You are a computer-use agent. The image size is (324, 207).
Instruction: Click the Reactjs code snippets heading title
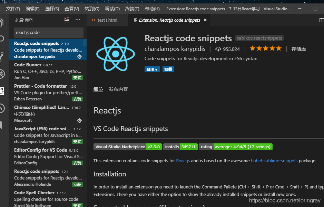pyautogui.click(x=188, y=39)
